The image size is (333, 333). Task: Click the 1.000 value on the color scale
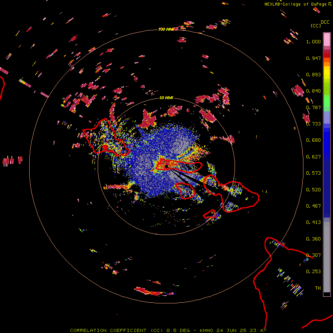click(313, 41)
